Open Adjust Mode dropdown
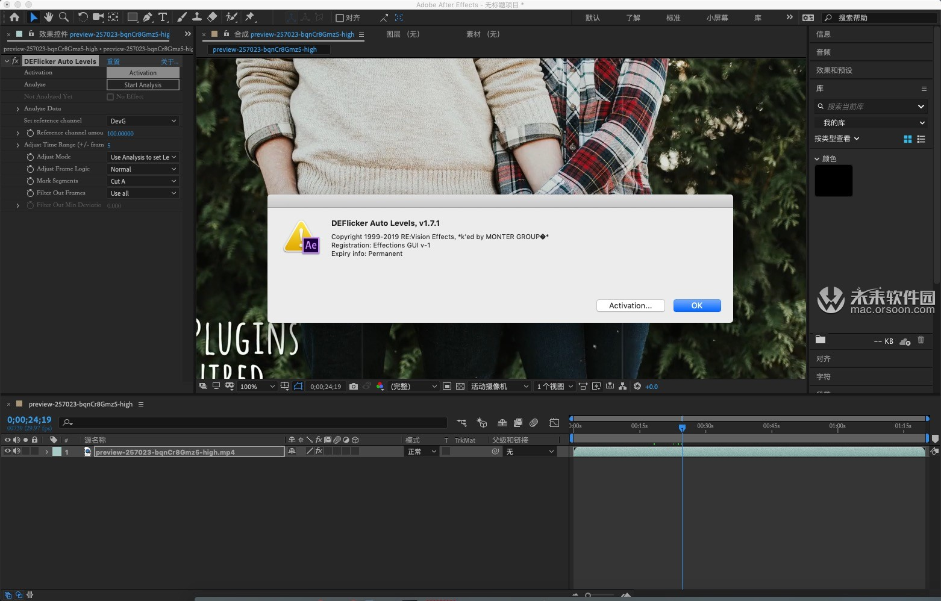941x601 pixels. click(143, 157)
